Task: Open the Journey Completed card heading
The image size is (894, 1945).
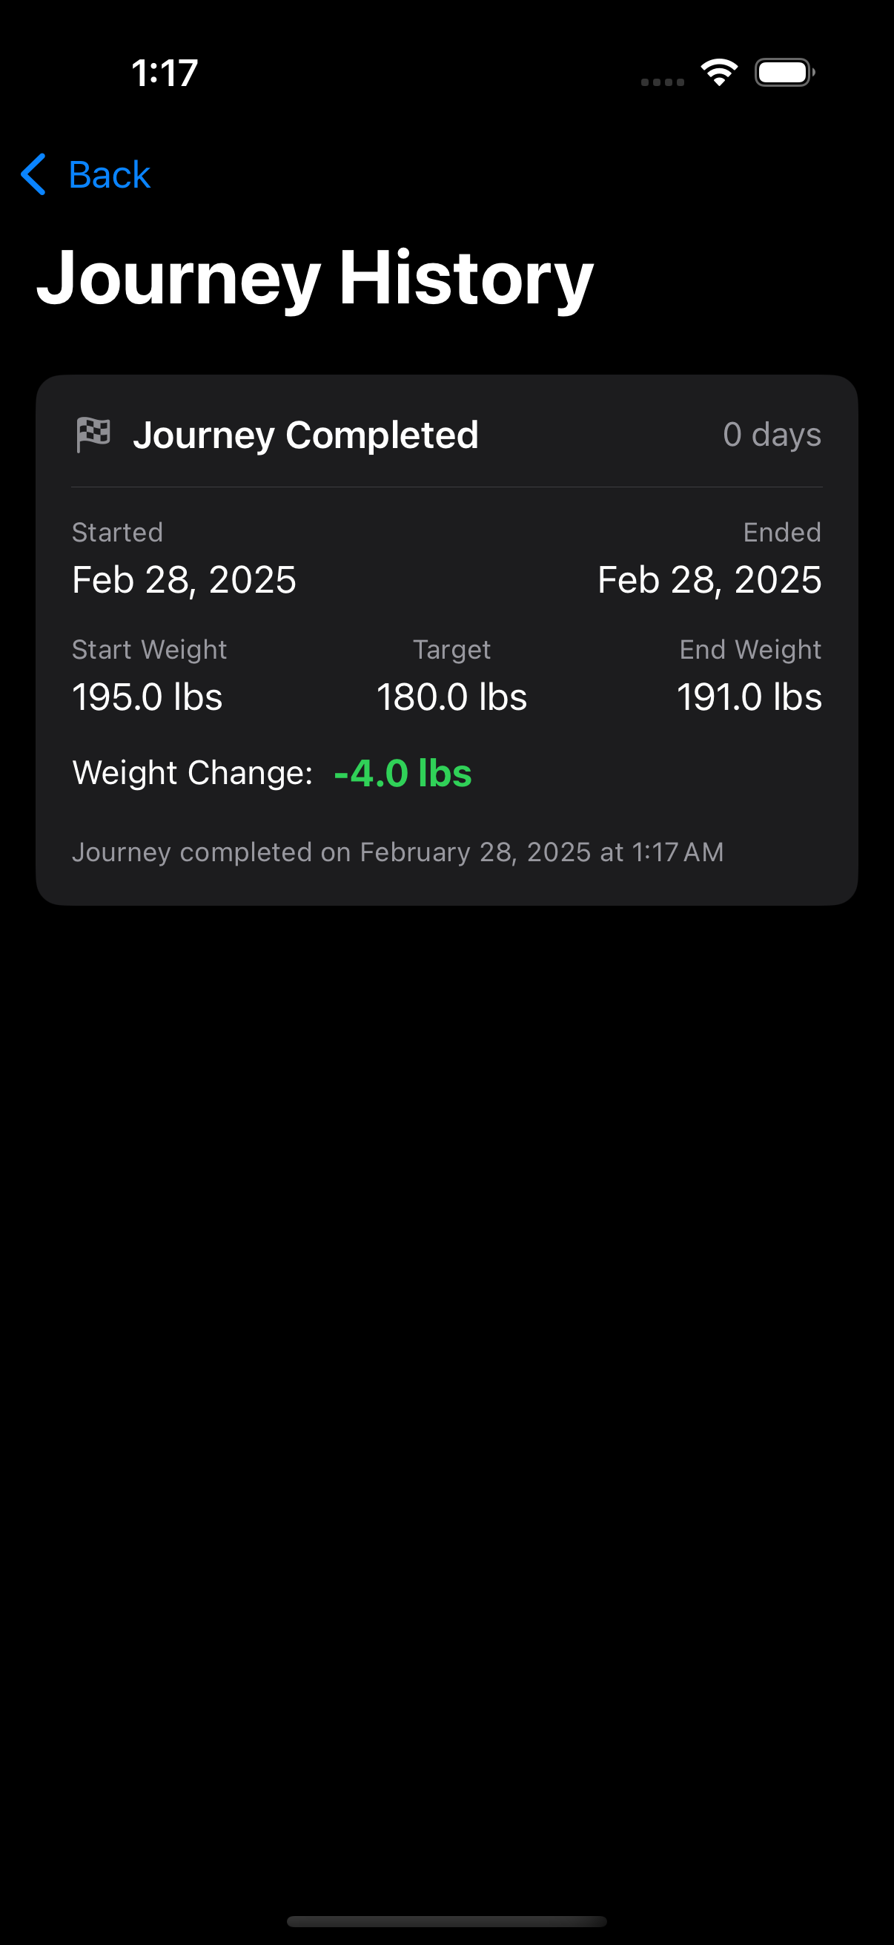Action: click(x=305, y=435)
